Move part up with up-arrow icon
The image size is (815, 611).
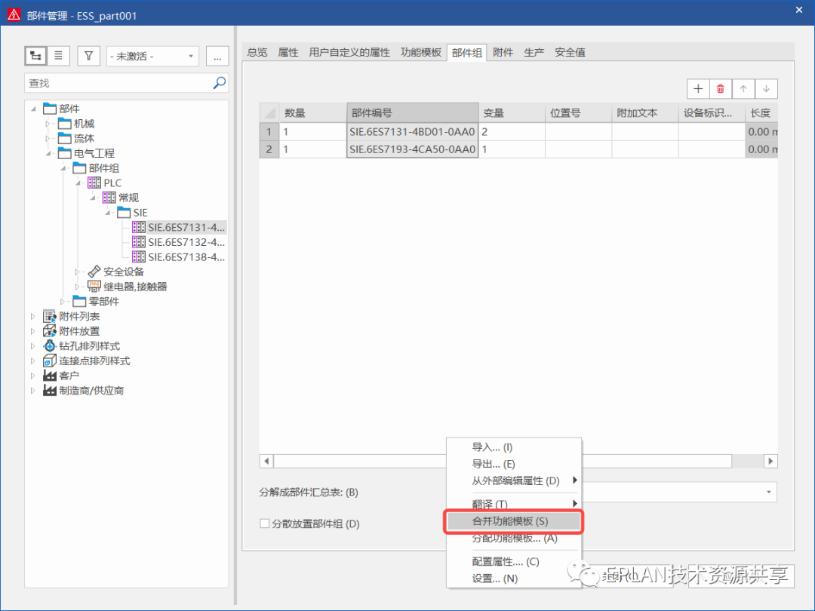[743, 88]
